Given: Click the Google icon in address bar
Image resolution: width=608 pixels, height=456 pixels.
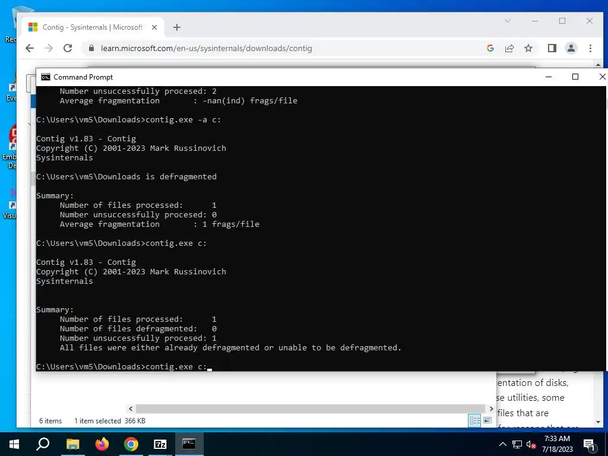Looking at the screenshot, I should tap(490, 48).
